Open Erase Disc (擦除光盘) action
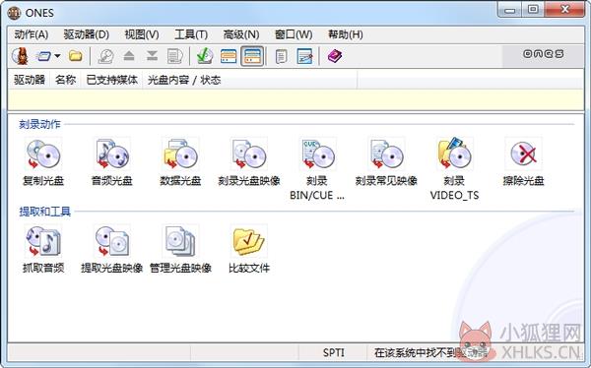 tap(524, 162)
